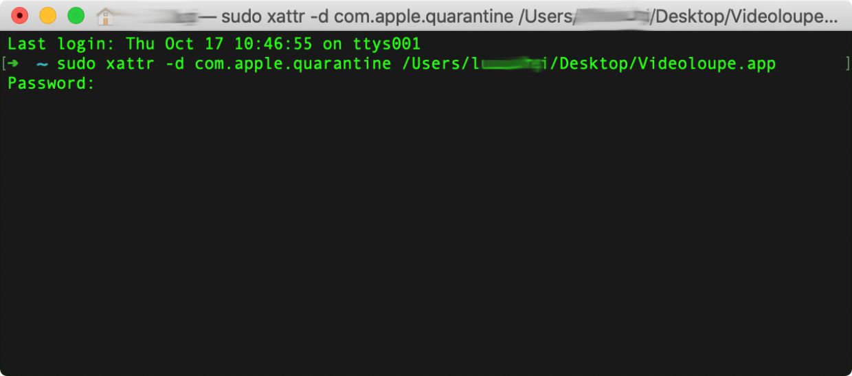Click the "sudo" word in the command line

[x=76, y=64]
